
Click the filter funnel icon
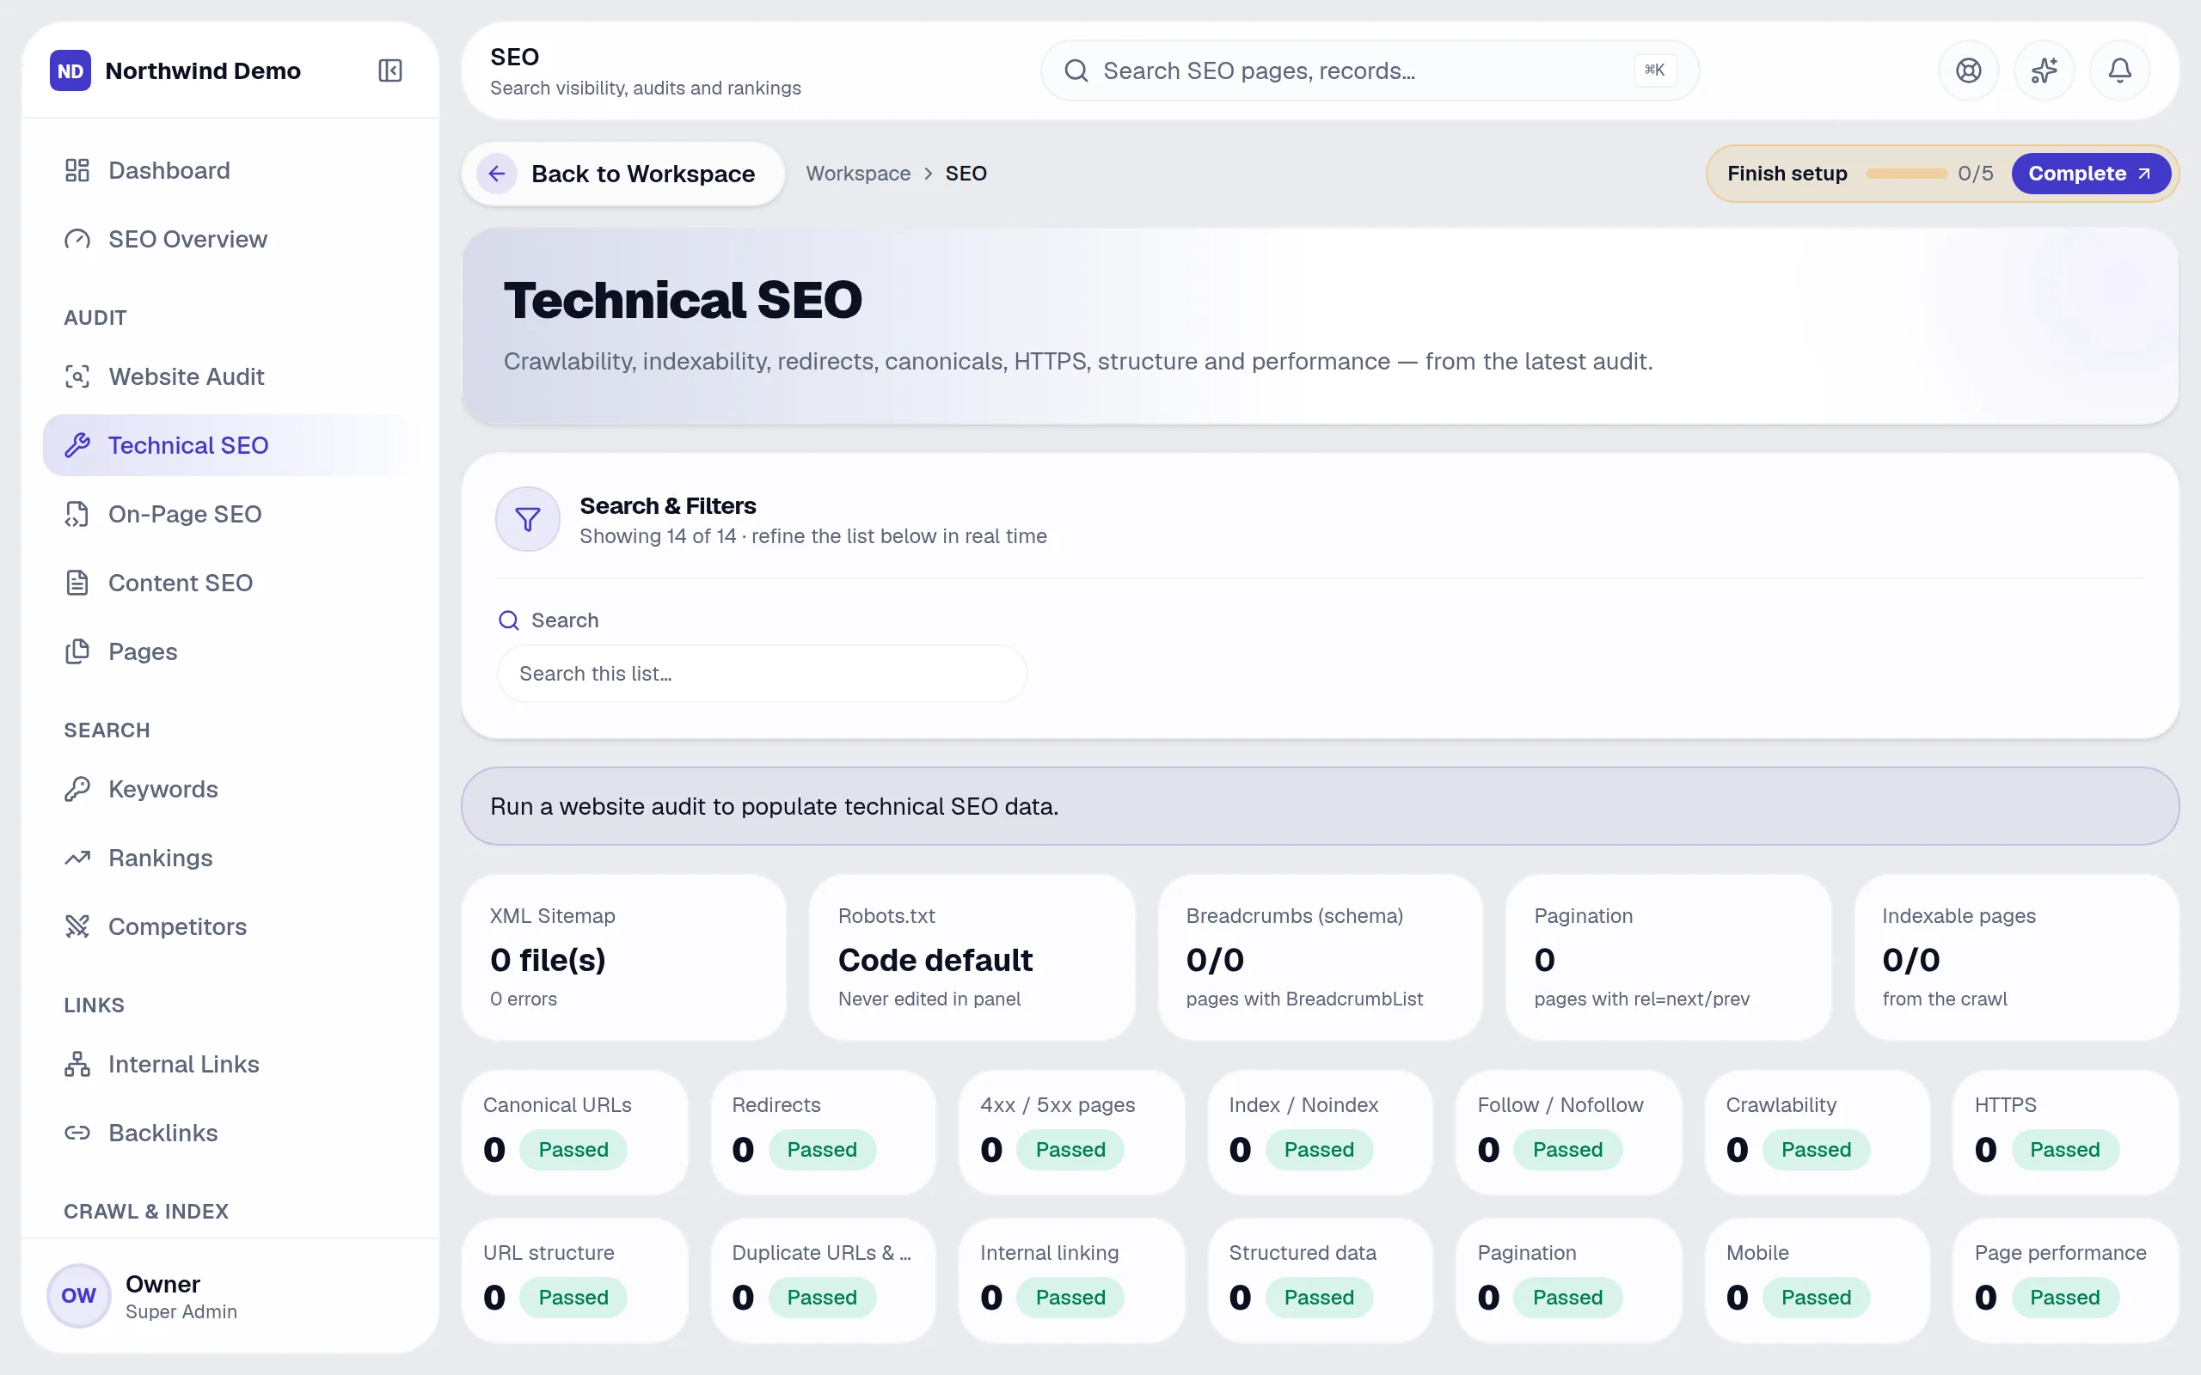click(528, 519)
